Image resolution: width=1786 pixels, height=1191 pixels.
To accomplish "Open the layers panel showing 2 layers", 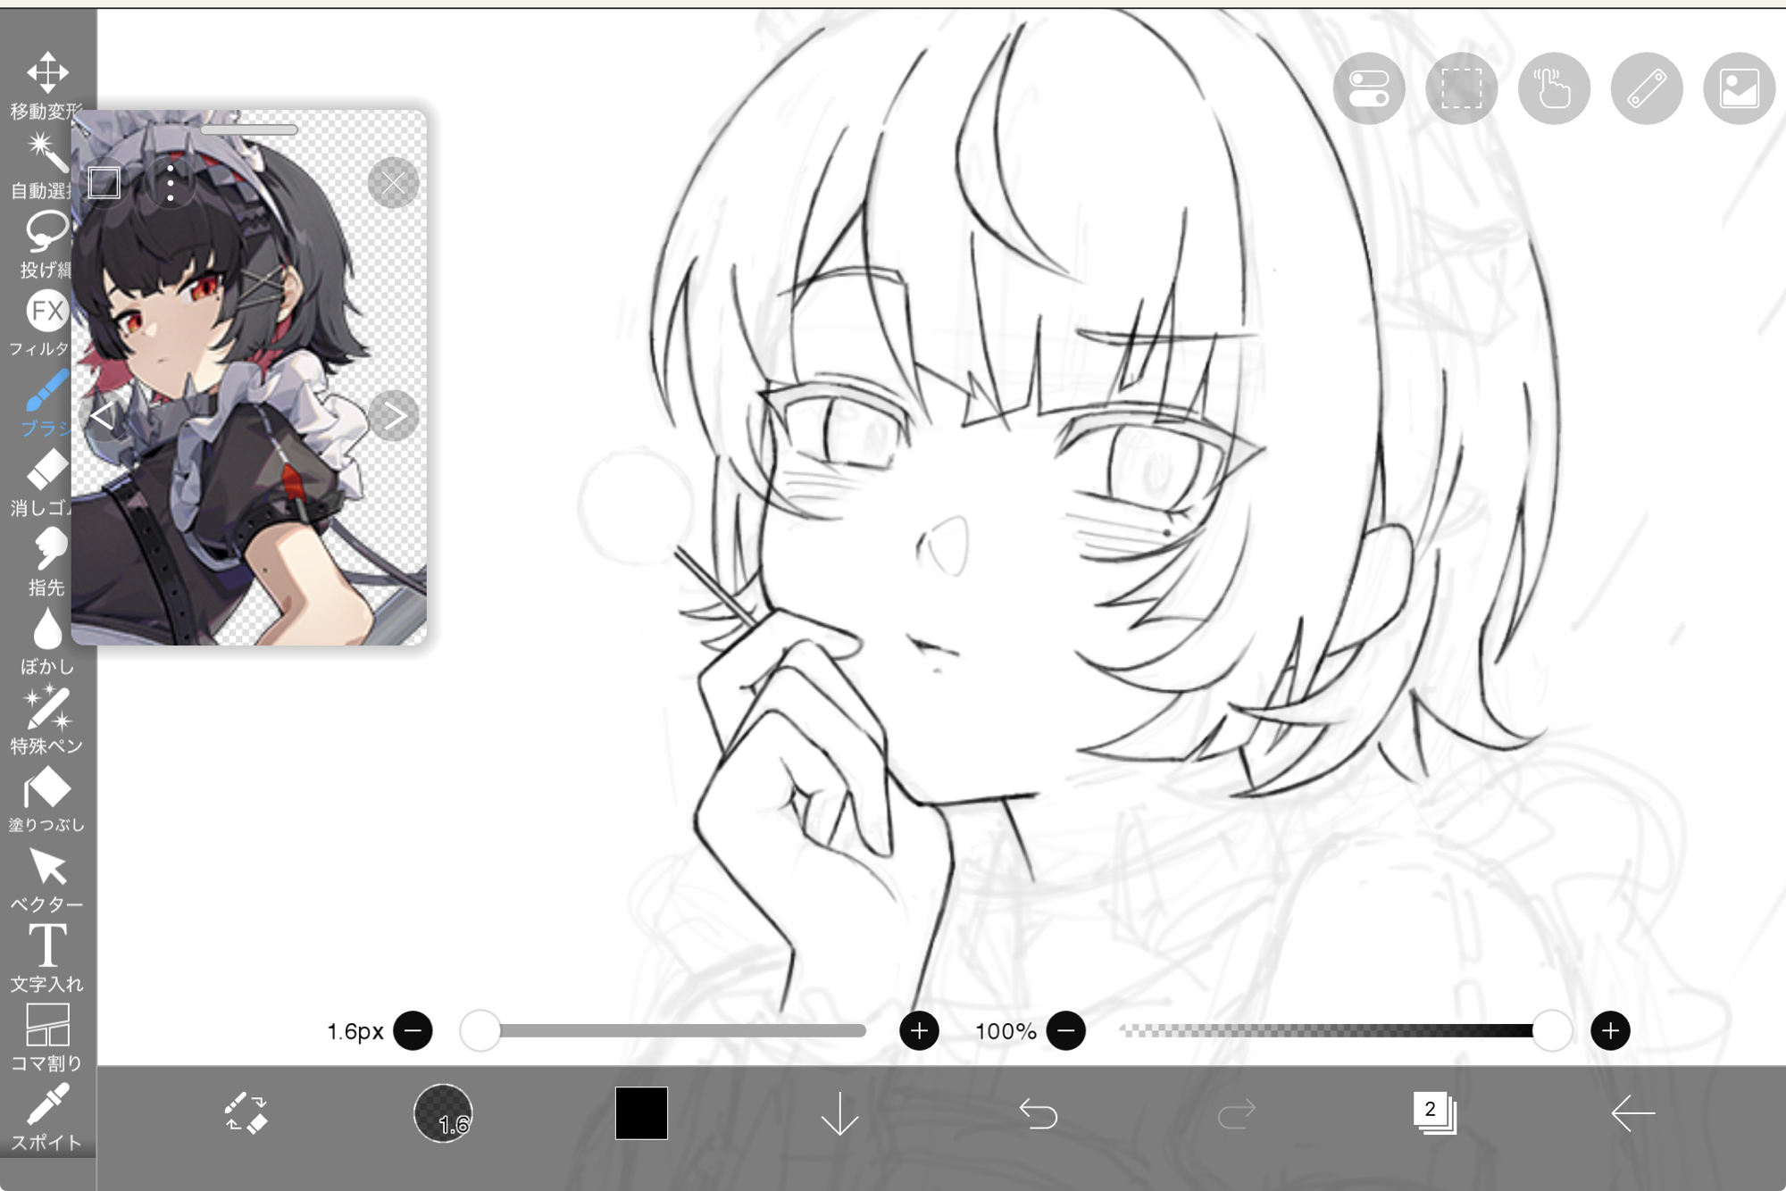I will pyautogui.click(x=1434, y=1113).
